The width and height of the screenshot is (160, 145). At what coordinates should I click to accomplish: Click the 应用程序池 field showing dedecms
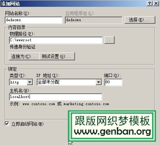94,20
